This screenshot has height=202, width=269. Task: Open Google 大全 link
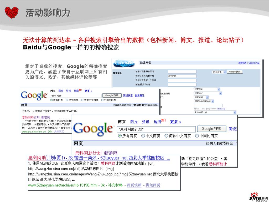(x=254, y=63)
